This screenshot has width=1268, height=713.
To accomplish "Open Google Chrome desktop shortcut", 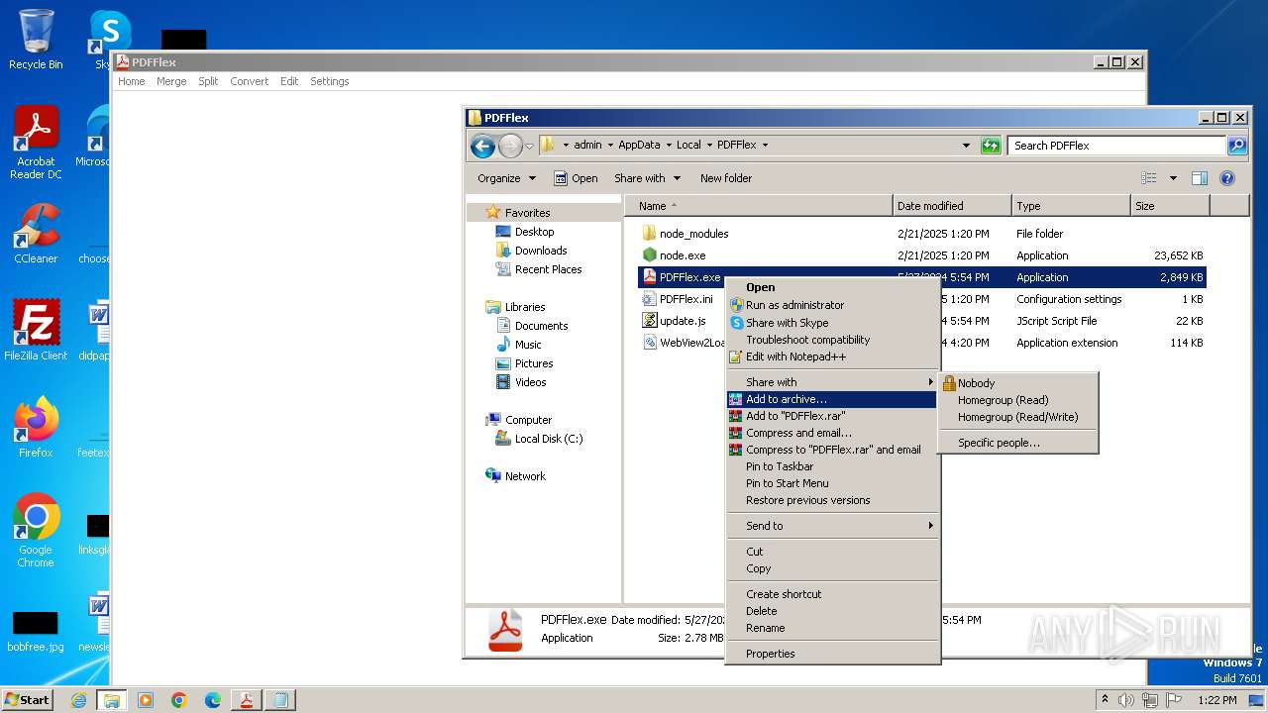I will click(x=36, y=530).
